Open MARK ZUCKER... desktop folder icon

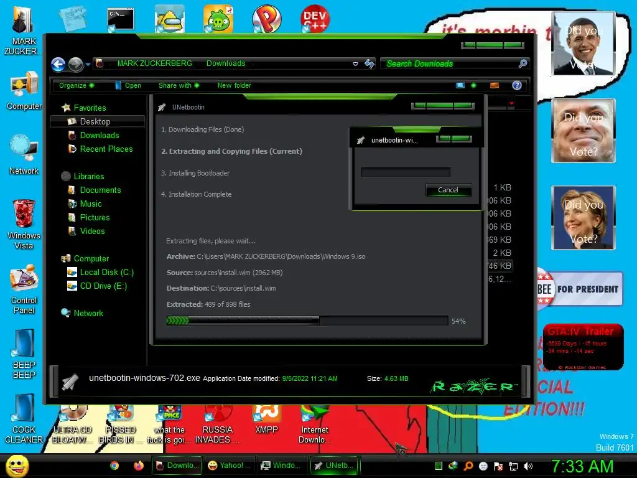(24, 32)
